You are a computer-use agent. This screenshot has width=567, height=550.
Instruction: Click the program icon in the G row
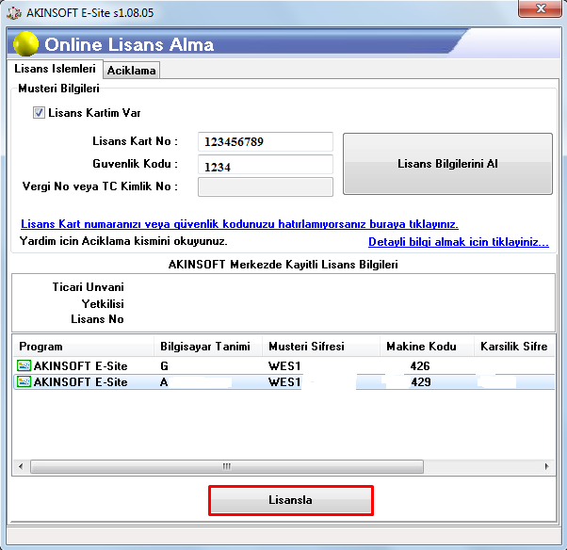(x=24, y=365)
